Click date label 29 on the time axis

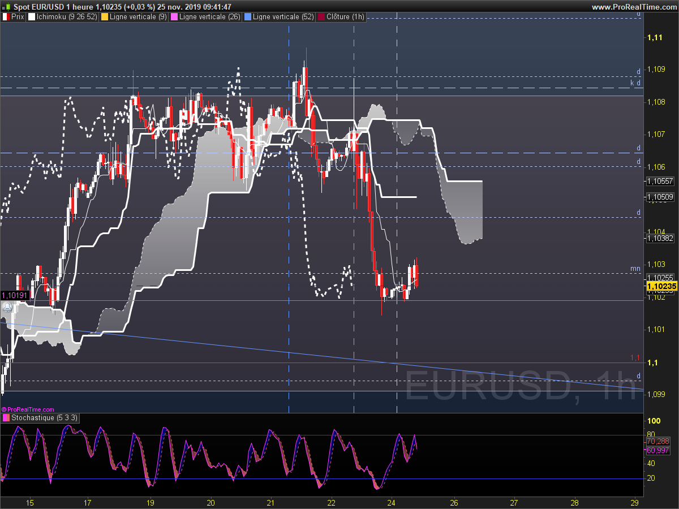pos(635,502)
